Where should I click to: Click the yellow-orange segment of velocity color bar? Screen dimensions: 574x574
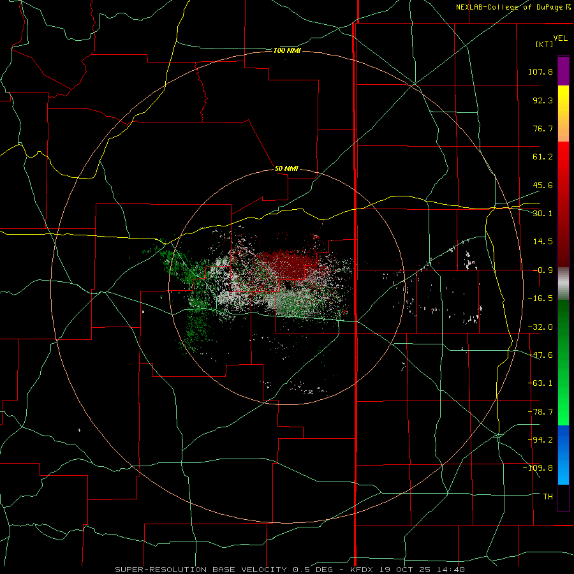pos(563,114)
